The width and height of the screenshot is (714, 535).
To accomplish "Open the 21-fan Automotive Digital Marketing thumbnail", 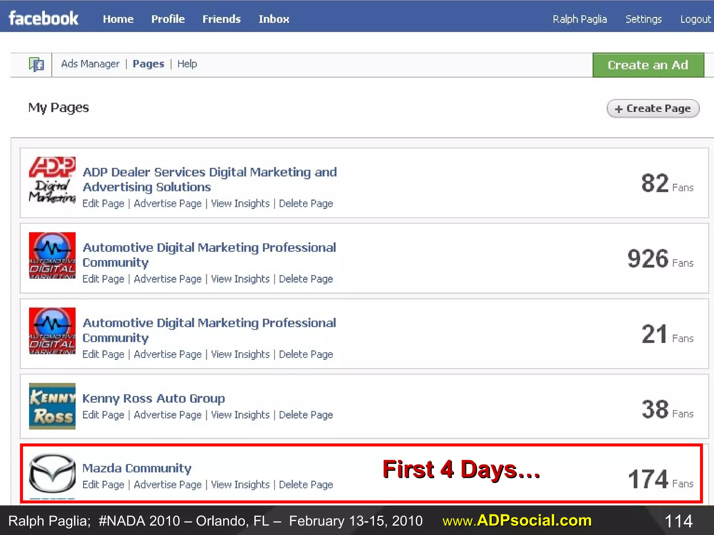I will coord(52,331).
